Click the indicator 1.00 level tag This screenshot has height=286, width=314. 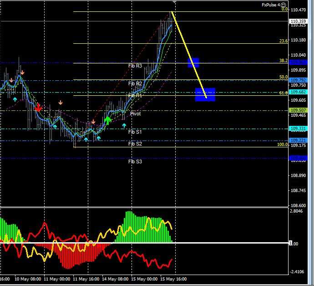[294, 244]
